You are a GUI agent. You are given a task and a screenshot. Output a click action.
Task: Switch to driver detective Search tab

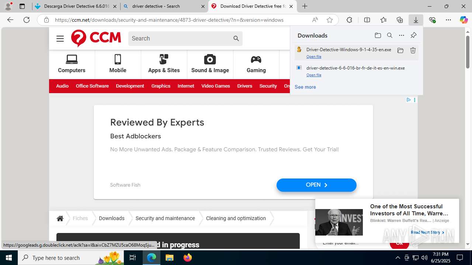164,6
